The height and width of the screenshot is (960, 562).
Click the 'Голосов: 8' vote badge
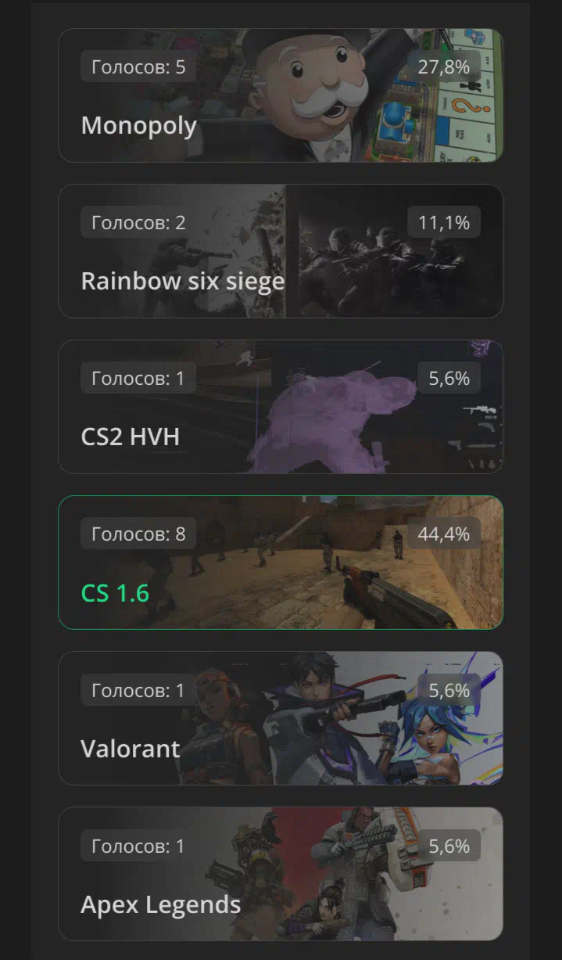(x=138, y=534)
